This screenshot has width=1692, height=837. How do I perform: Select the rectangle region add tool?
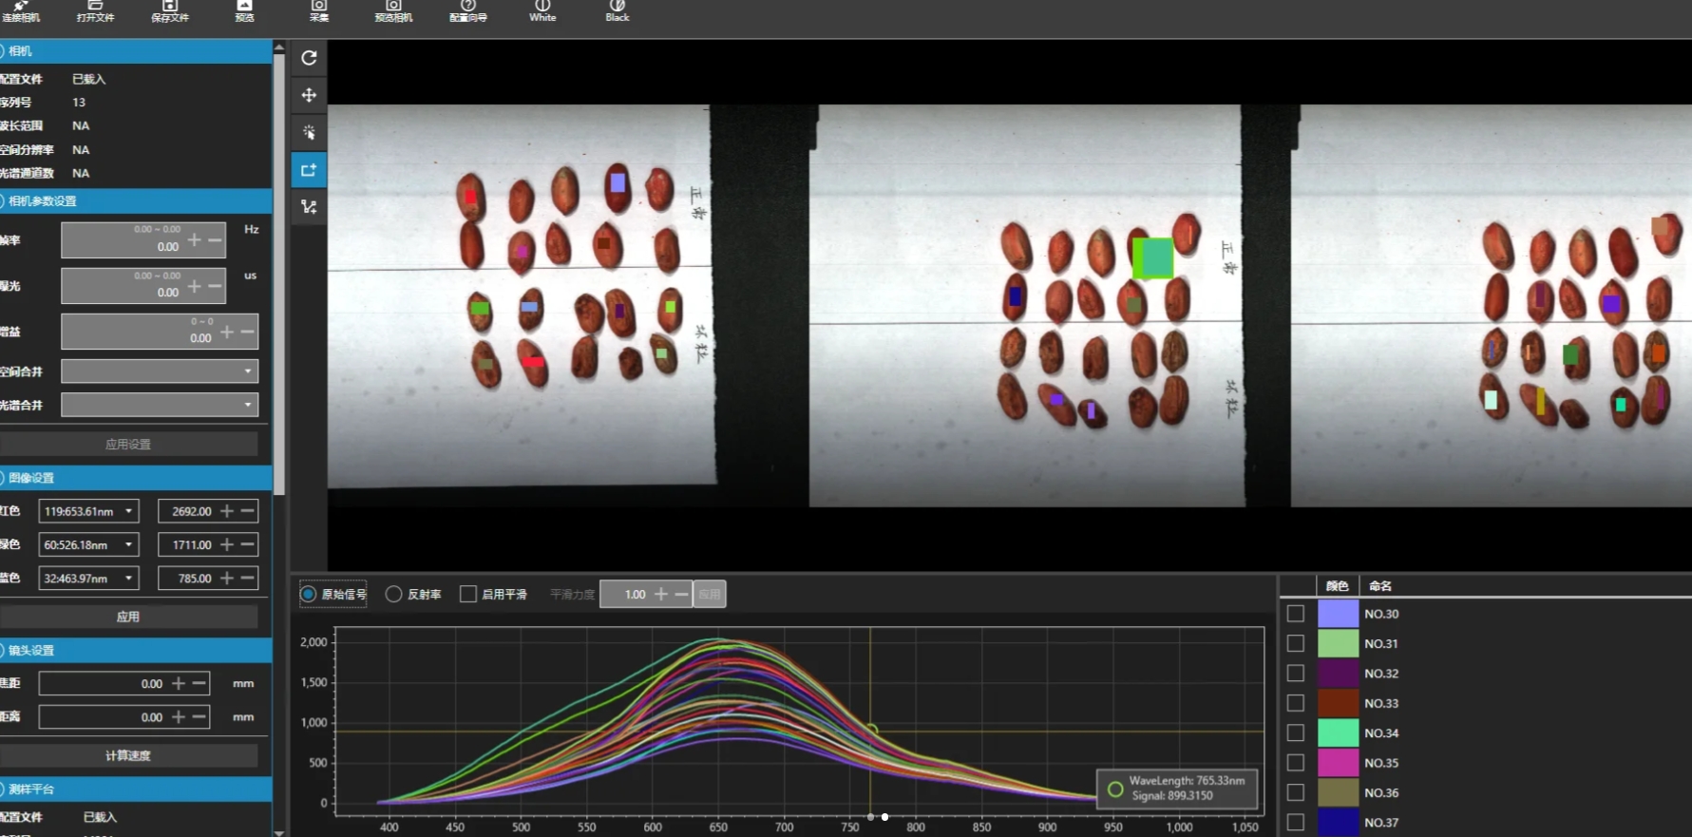pos(309,170)
